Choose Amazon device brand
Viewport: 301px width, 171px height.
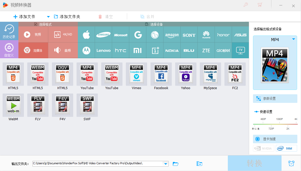[172, 34]
